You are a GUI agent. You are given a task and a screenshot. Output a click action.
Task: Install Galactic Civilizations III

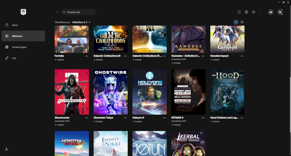coord(98,60)
